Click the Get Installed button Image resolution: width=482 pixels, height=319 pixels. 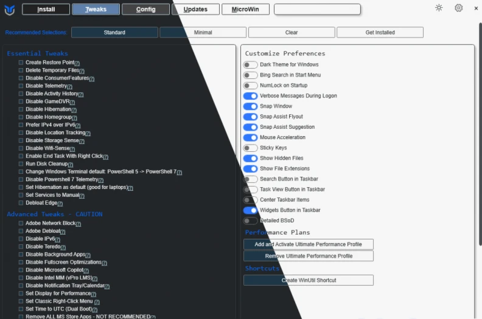[x=380, y=32]
